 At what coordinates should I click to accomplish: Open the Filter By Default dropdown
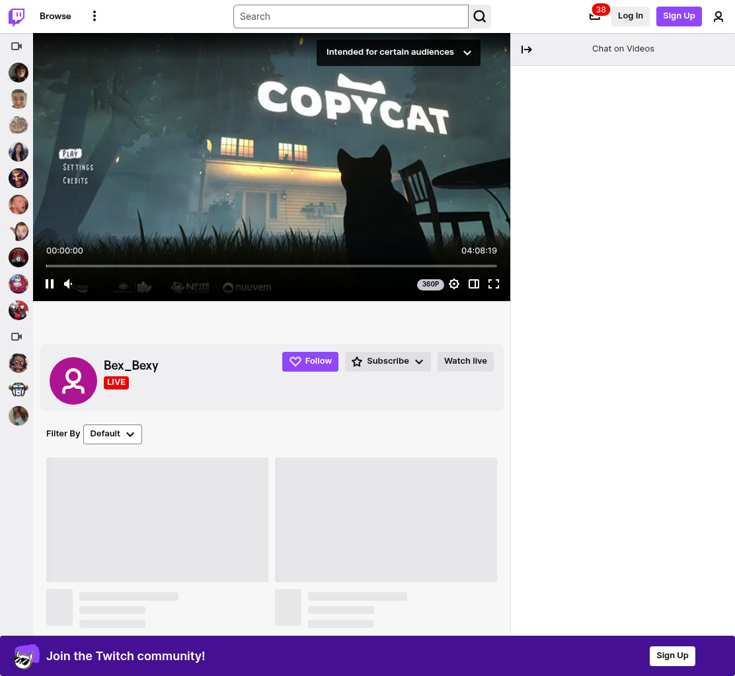(x=112, y=434)
